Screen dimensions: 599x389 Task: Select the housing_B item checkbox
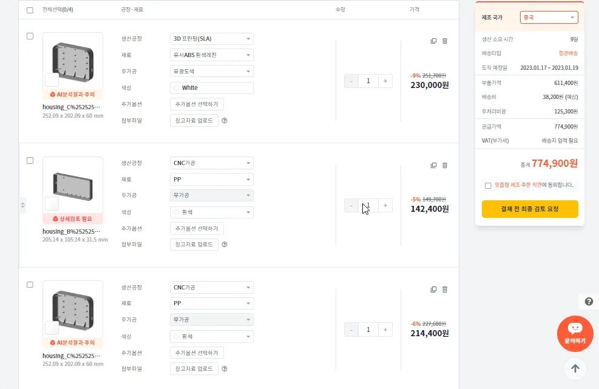coord(30,160)
